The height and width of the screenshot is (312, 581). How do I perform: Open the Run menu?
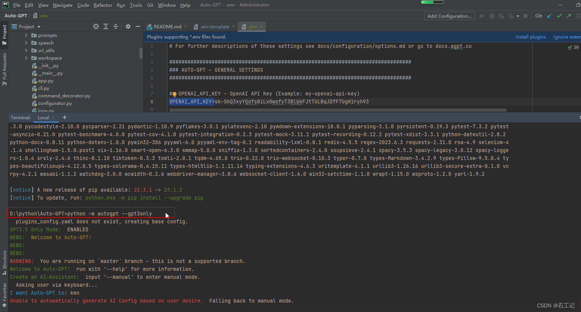tap(121, 5)
